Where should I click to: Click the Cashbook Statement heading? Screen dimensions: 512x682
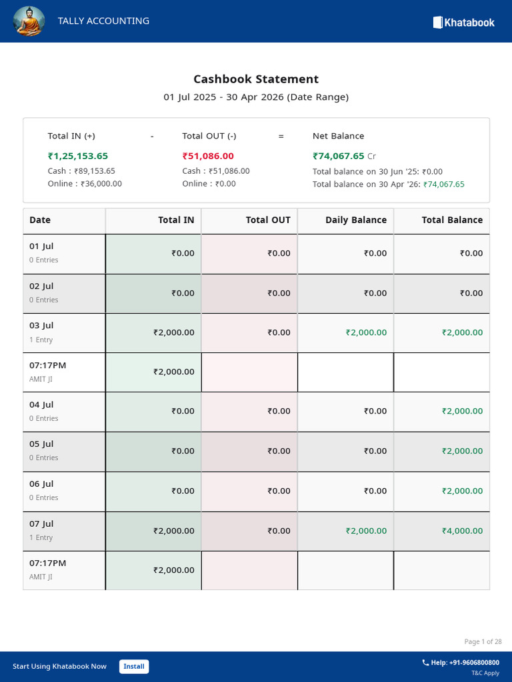(256, 79)
